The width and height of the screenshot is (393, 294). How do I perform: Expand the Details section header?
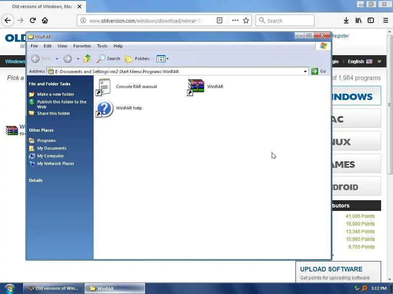pyautogui.click(x=36, y=181)
